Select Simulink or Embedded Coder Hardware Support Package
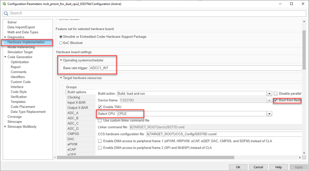The image size is (309, 171). coord(61,37)
